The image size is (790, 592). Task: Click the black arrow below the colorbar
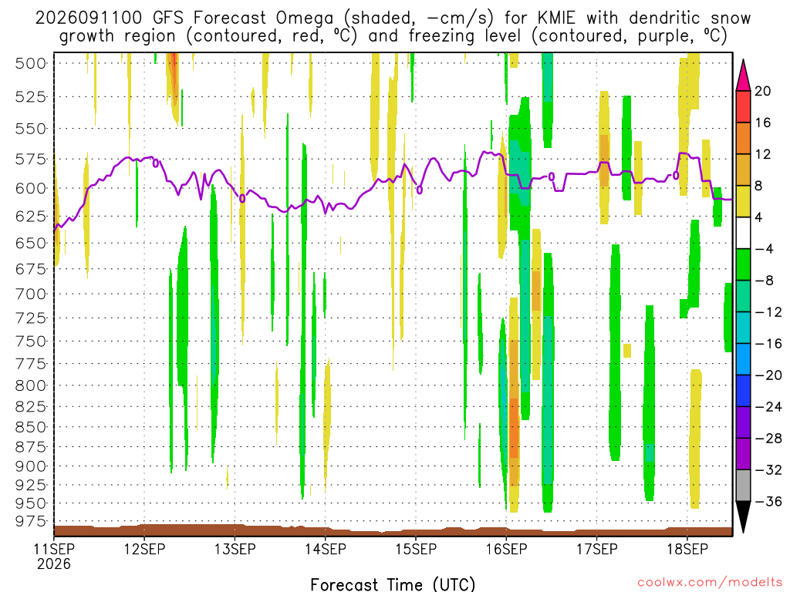pyautogui.click(x=743, y=517)
